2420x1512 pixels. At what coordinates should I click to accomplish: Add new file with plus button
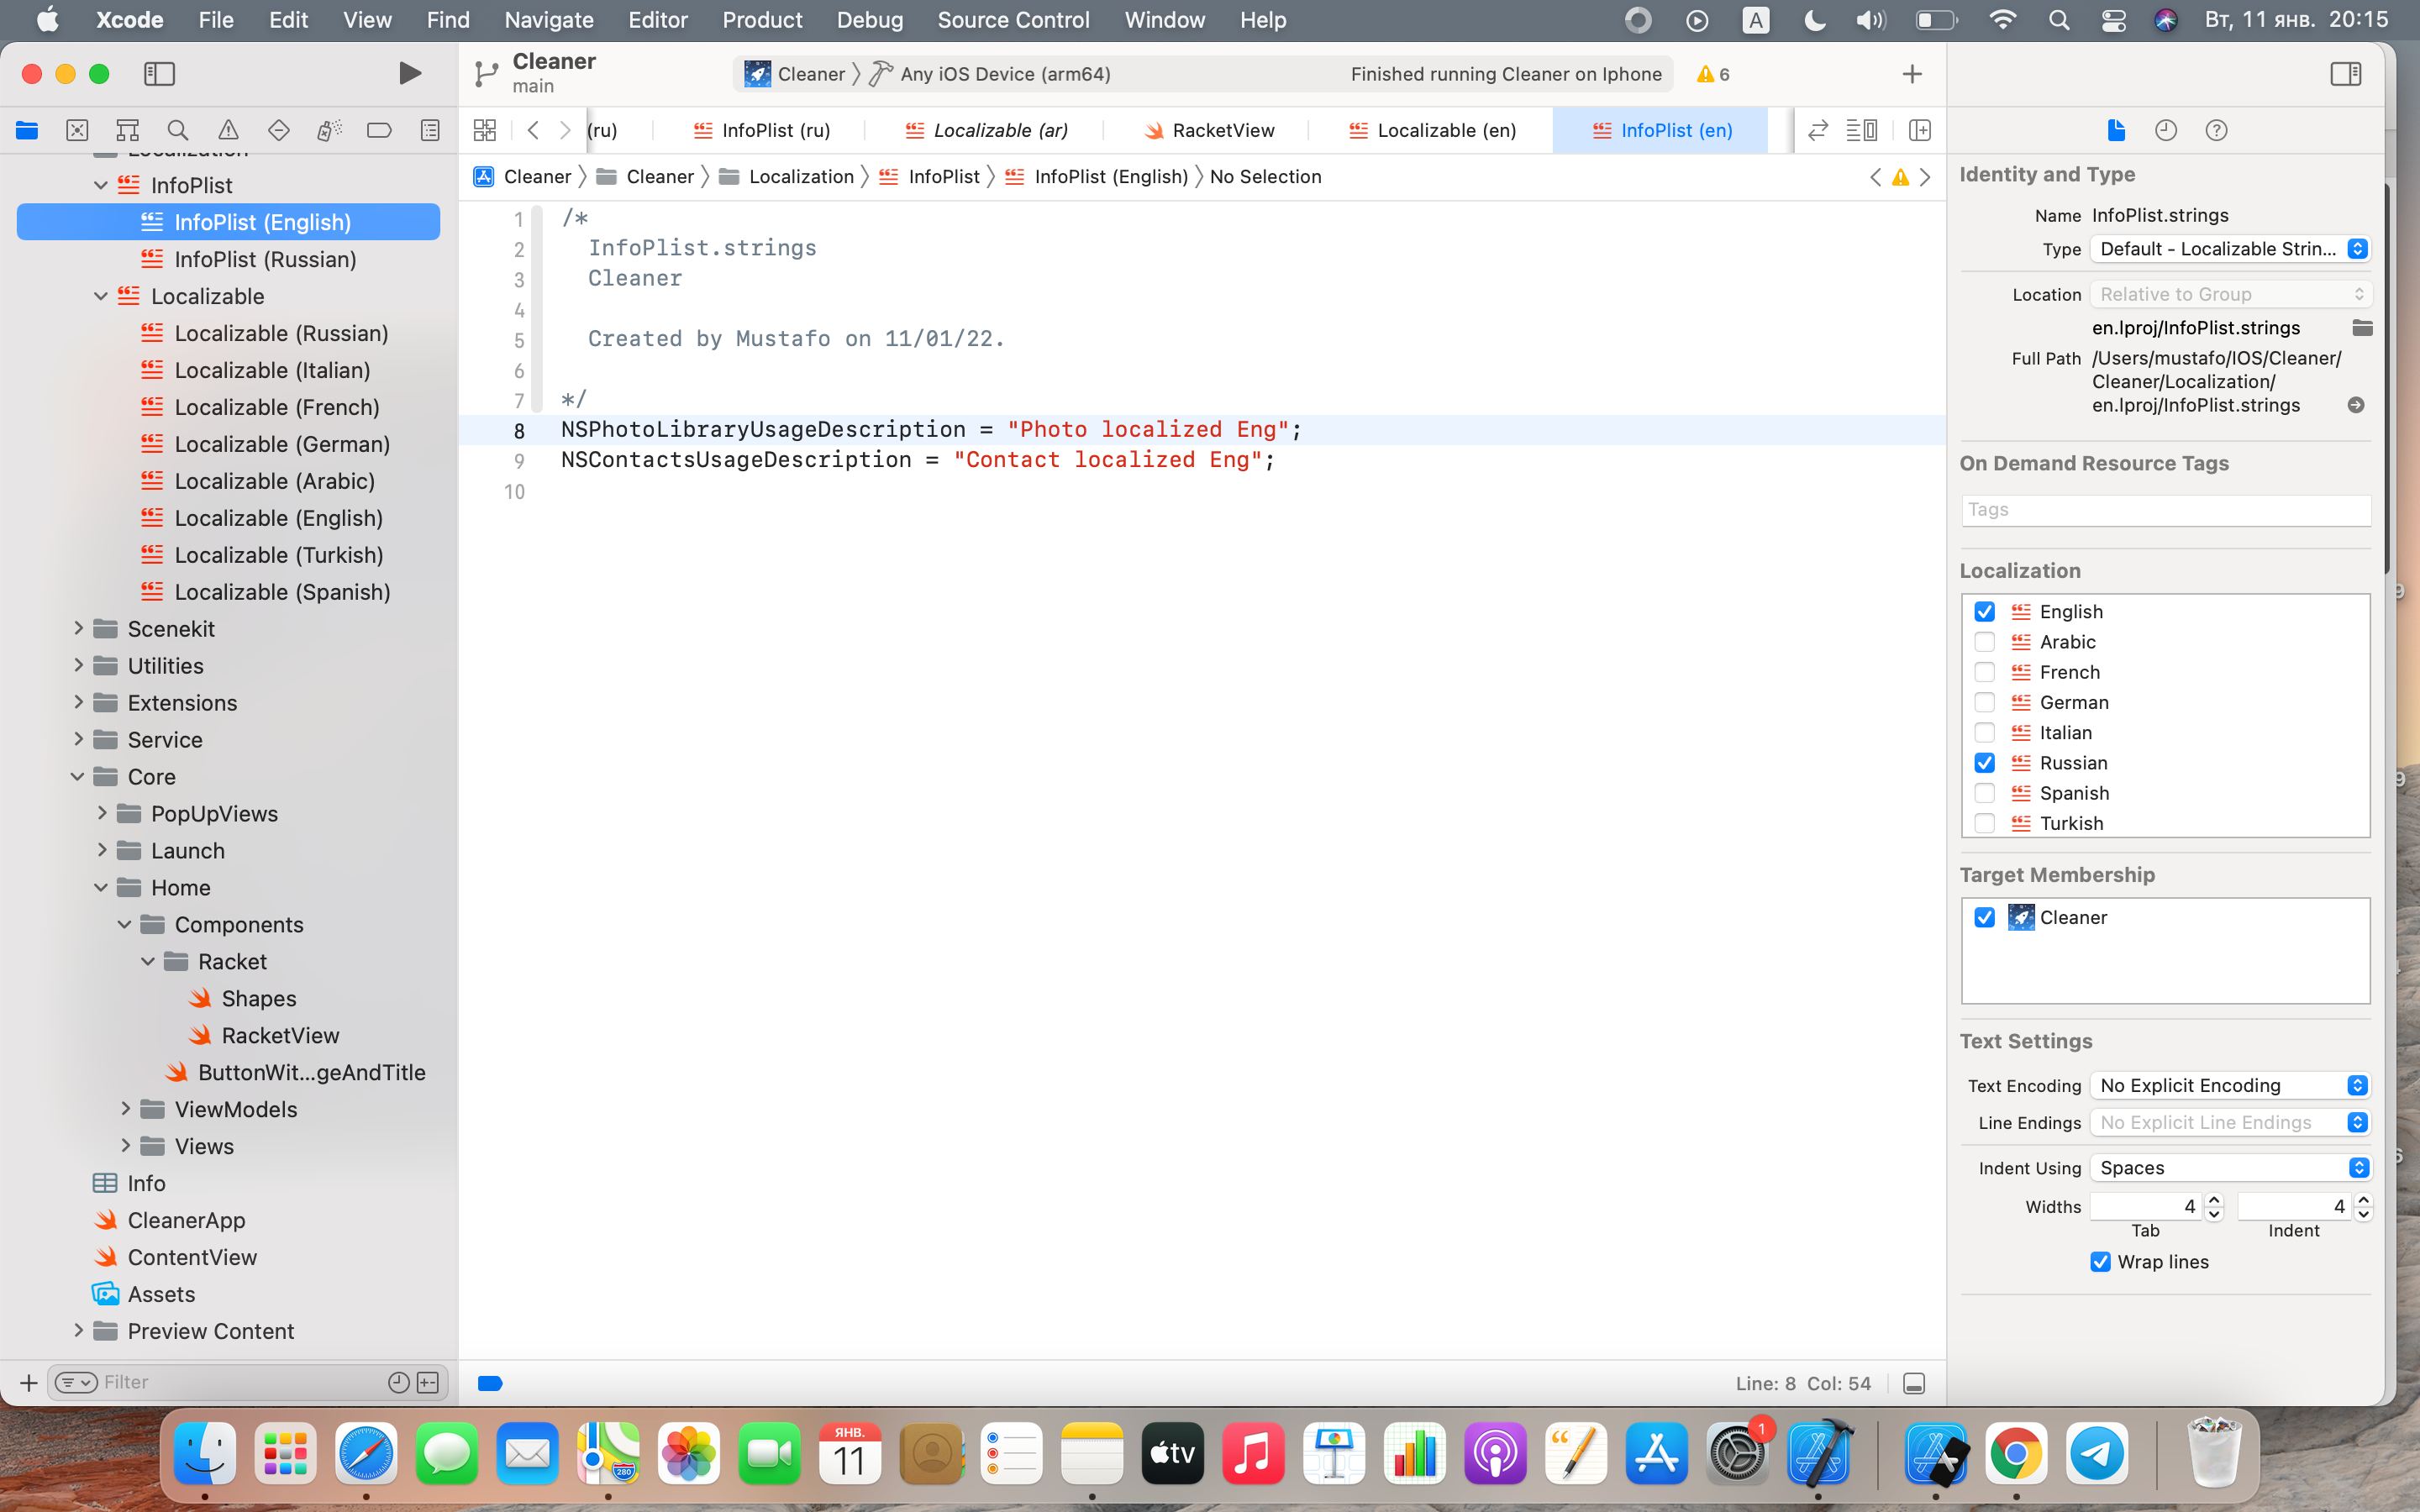click(28, 1382)
